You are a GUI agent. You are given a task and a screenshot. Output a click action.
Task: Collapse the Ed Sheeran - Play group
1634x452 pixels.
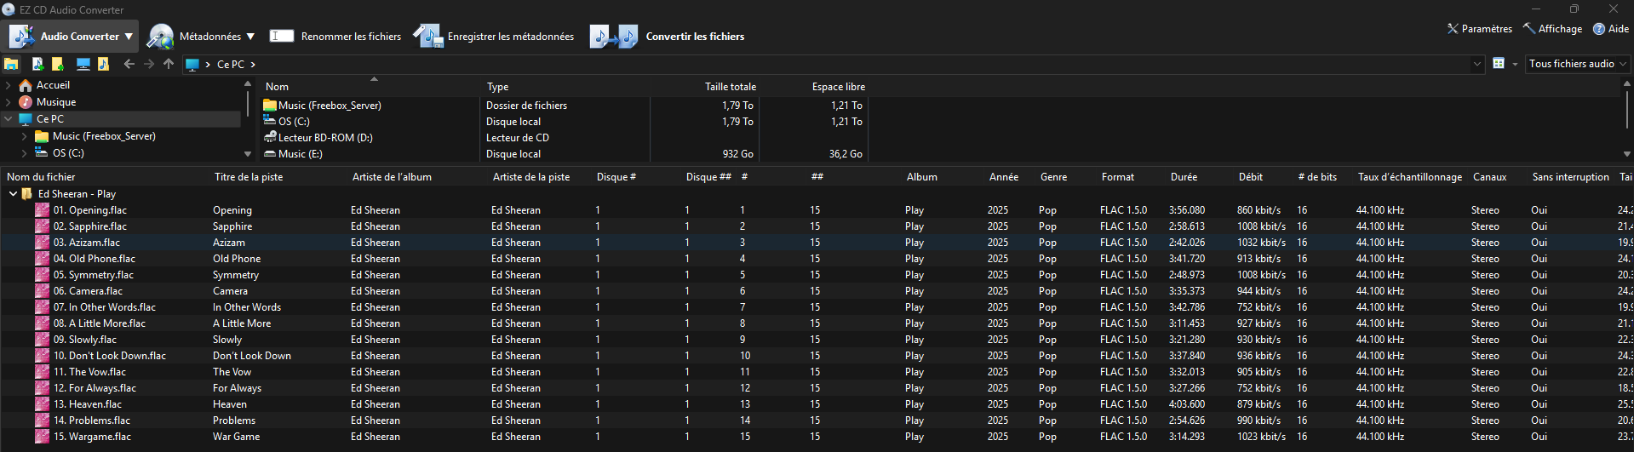click(x=13, y=194)
